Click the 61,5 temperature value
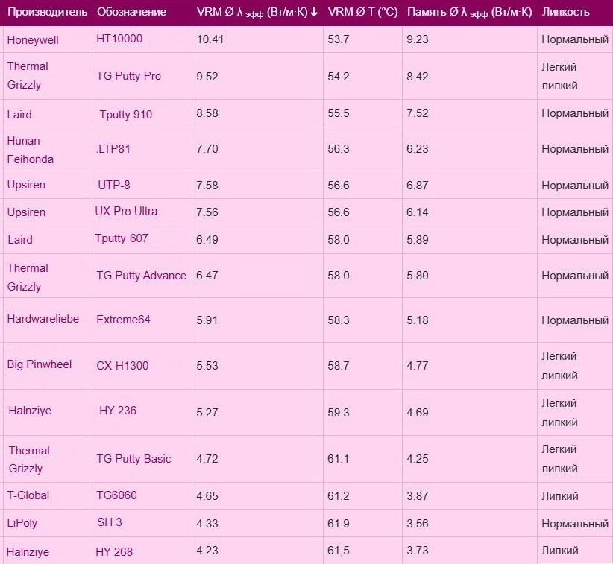This screenshot has width=613, height=564. click(x=339, y=551)
